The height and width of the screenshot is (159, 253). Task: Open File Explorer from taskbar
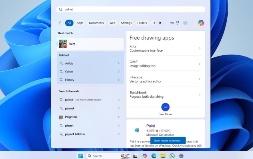pos(163,155)
